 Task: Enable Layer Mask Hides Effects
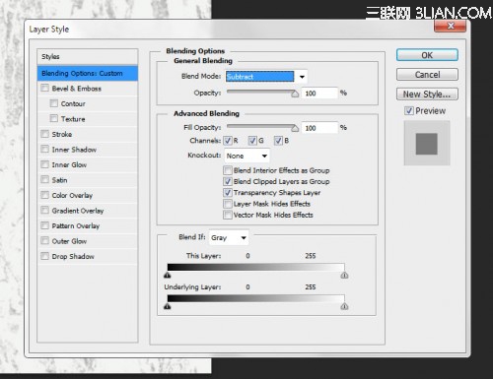coord(228,204)
